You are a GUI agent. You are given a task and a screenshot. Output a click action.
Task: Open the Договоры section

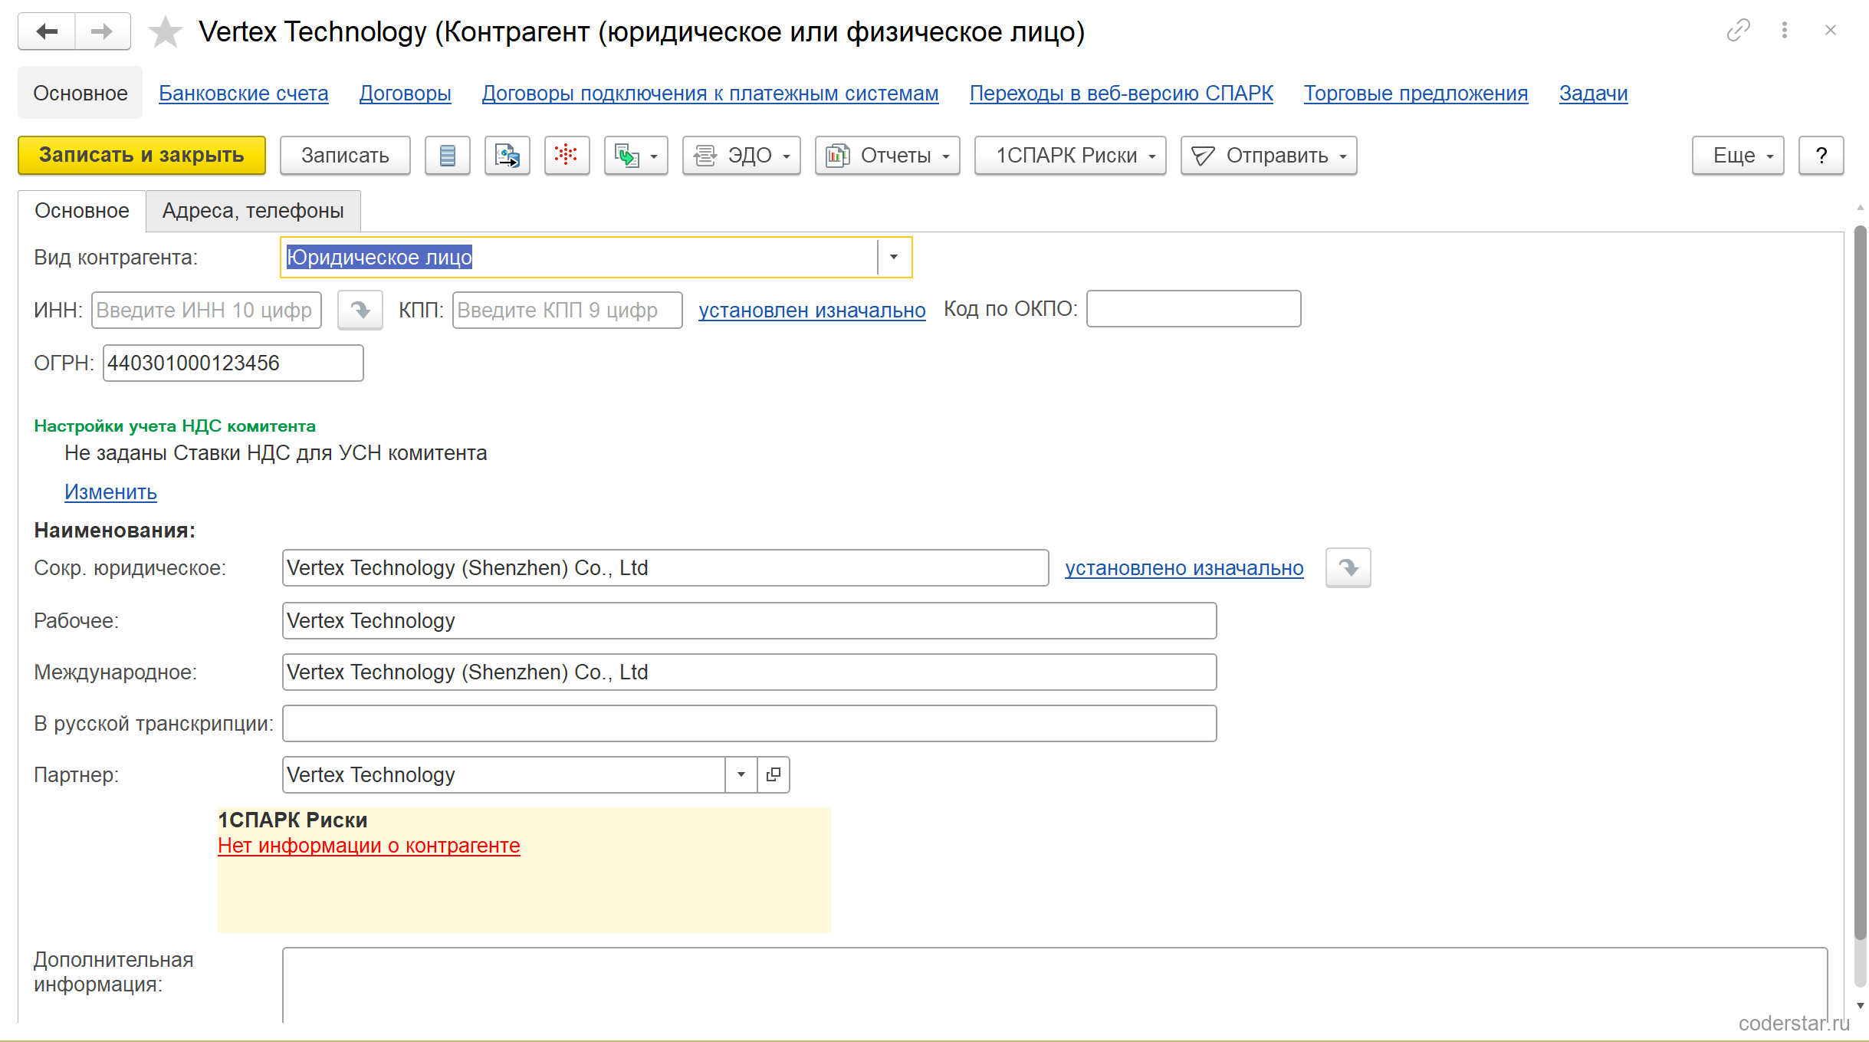click(x=406, y=94)
